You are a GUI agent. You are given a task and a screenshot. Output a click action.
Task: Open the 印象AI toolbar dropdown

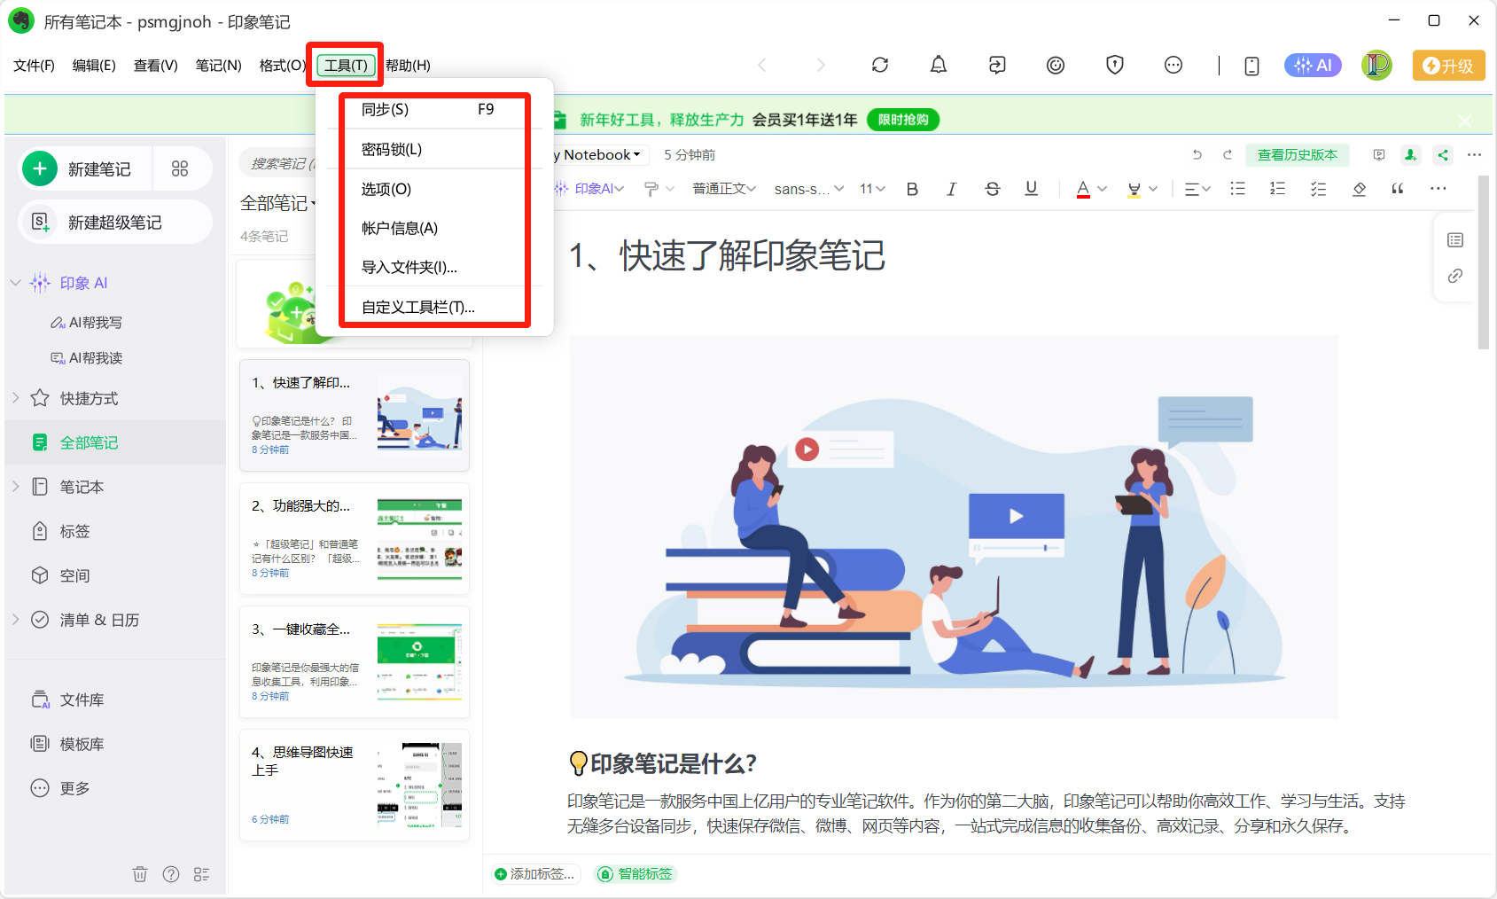pos(590,189)
